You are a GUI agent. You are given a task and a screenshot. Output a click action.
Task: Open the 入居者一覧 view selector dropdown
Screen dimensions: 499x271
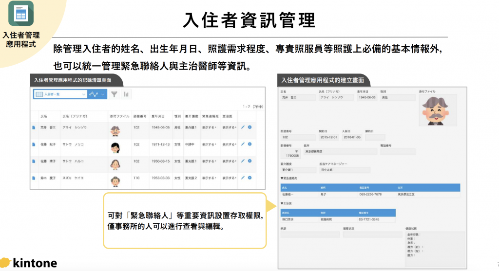click(60, 94)
